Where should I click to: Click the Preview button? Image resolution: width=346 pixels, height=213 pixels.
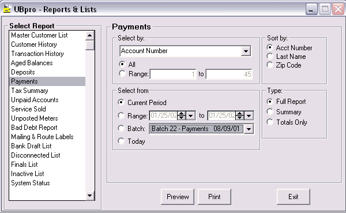pos(178,197)
